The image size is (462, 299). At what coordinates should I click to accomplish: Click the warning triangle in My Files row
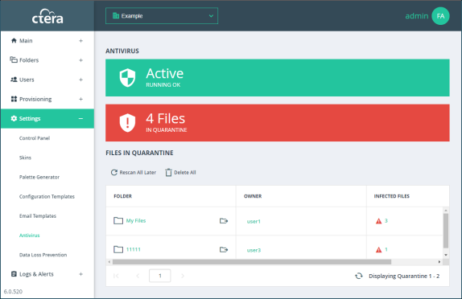point(378,221)
